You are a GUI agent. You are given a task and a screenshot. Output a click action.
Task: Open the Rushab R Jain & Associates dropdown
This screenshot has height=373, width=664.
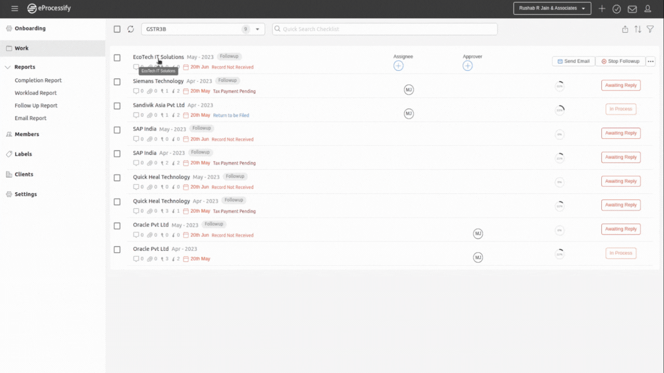click(x=552, y=8)
